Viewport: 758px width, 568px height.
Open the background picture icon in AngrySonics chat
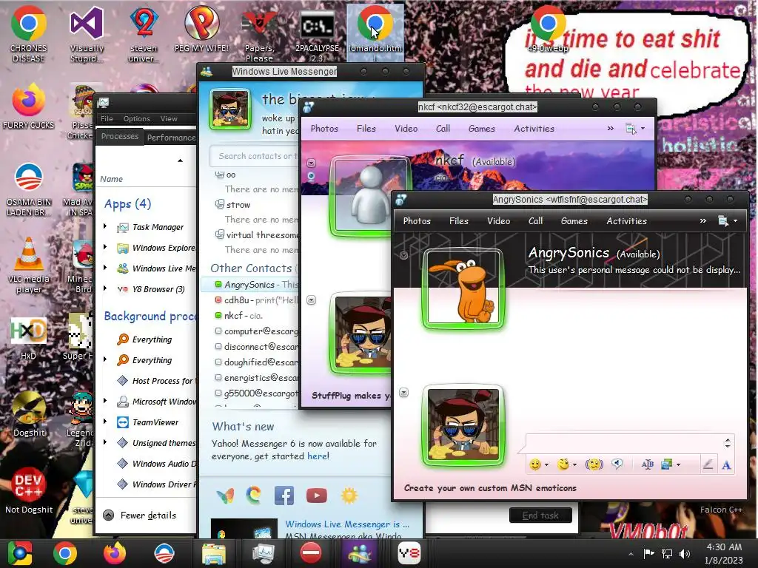[667, 464]
